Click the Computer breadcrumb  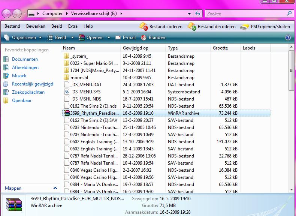tap(52, 13)
